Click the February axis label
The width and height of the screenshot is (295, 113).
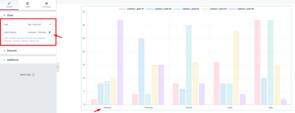tap(148, 108)
